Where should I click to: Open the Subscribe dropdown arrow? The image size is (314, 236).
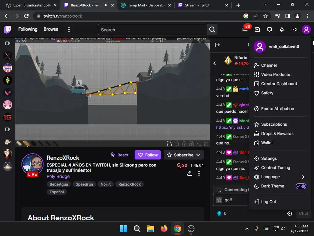point(198,155)
